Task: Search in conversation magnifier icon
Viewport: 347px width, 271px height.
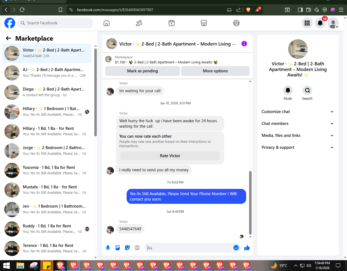Action: 307,90
